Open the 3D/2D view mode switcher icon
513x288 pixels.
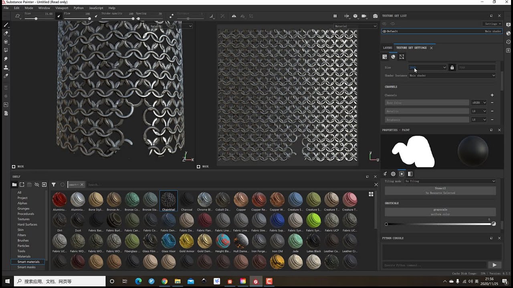tap(347, 16)
